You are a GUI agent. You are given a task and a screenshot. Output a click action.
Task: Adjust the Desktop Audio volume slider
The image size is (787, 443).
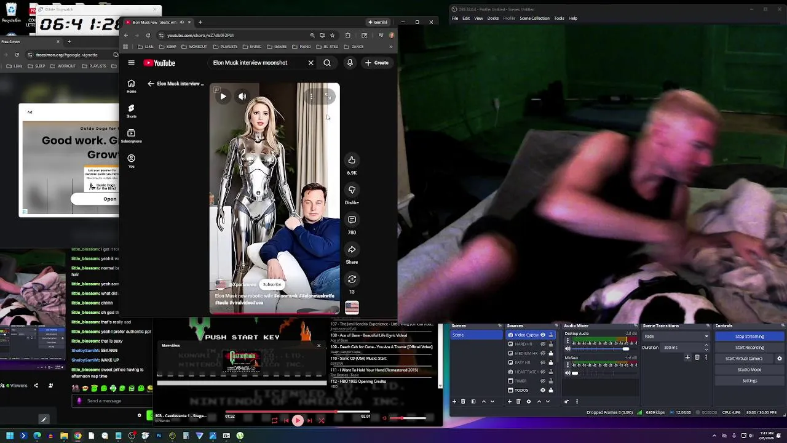pos(602,349)
